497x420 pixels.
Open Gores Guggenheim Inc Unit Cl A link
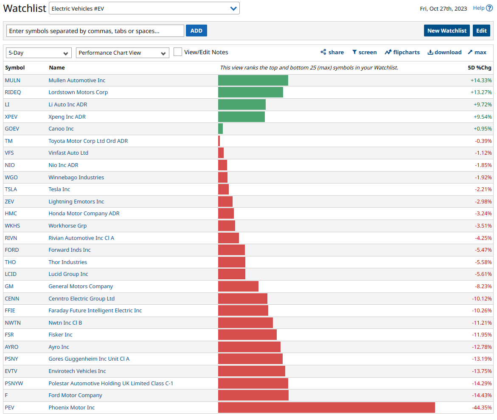click(x=89, y=359)
